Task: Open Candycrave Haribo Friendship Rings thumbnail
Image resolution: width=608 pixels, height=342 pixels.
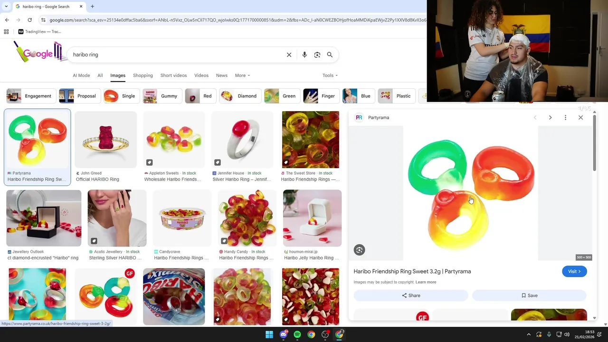Action: (182, 218)
